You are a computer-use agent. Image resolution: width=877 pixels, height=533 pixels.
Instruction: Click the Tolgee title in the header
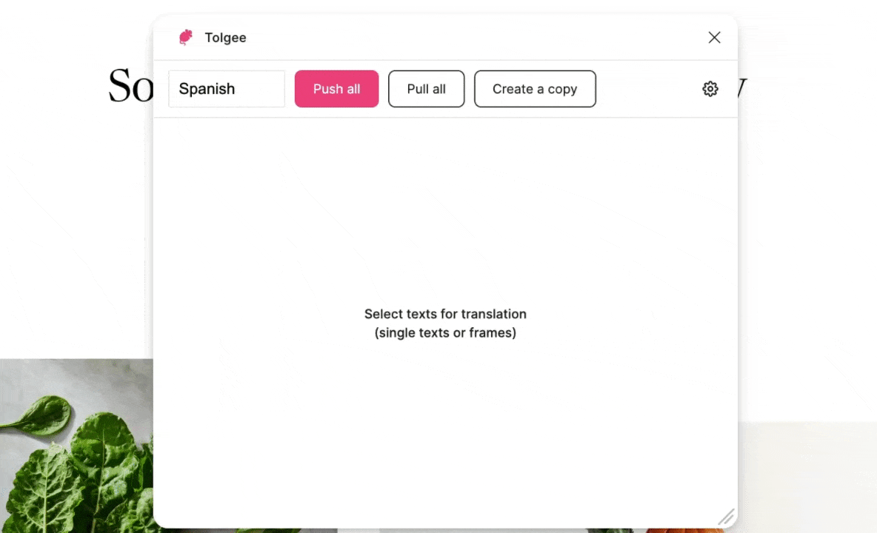pyautogui.click(x=225, y=37)
